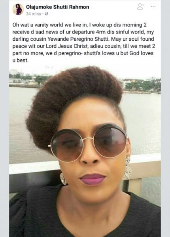Open the attached selfie photo
This screenshot has width=170, height=237.
[x=85, y=151]
